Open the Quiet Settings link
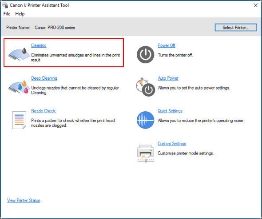 [170, 111]
